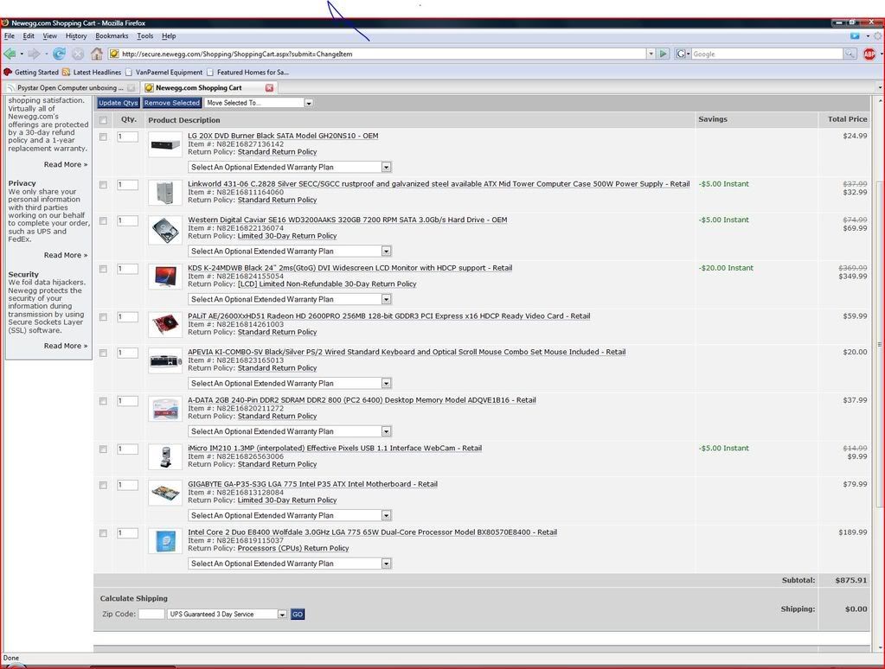885x669 pixels.
Task: Click the Latest Headlines feed icon
Action: [x=66, y=73]
